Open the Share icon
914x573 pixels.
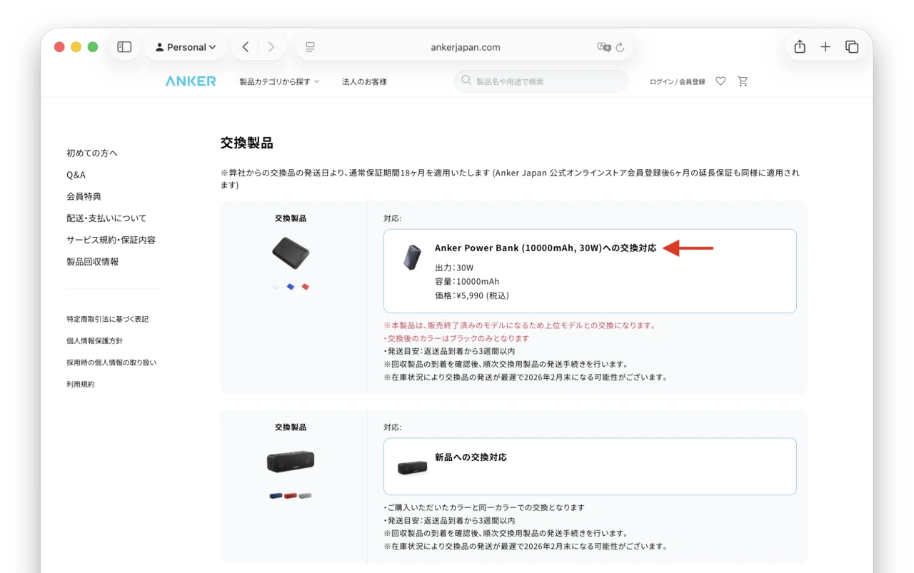[800, 47]
